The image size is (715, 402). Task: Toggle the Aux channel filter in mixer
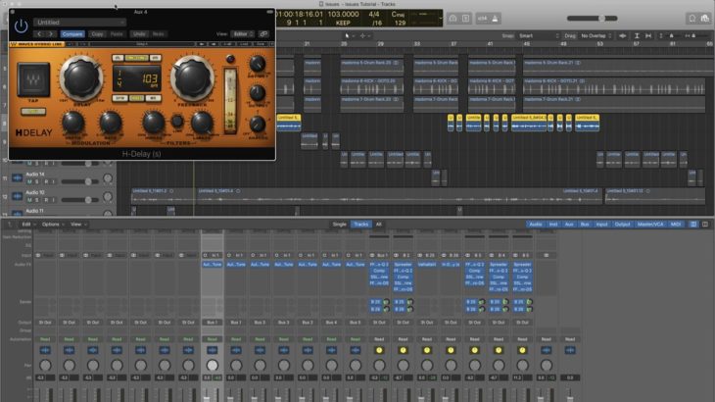(x=569, y=225)
